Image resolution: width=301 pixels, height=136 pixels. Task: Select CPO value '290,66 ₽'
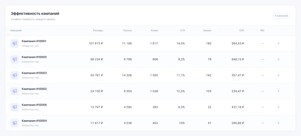point(238,123)
